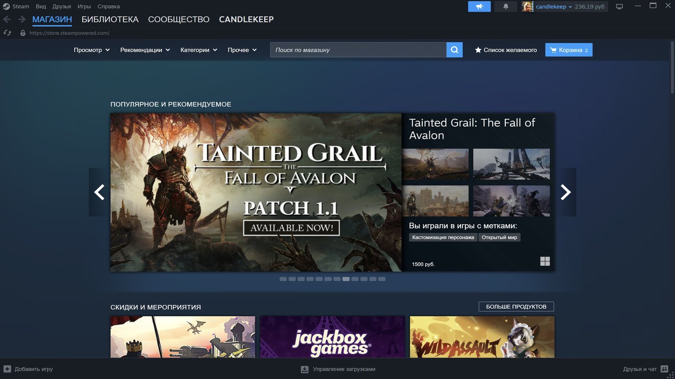Click the store search input field
The image size is (675, 379).
(358, 50)
